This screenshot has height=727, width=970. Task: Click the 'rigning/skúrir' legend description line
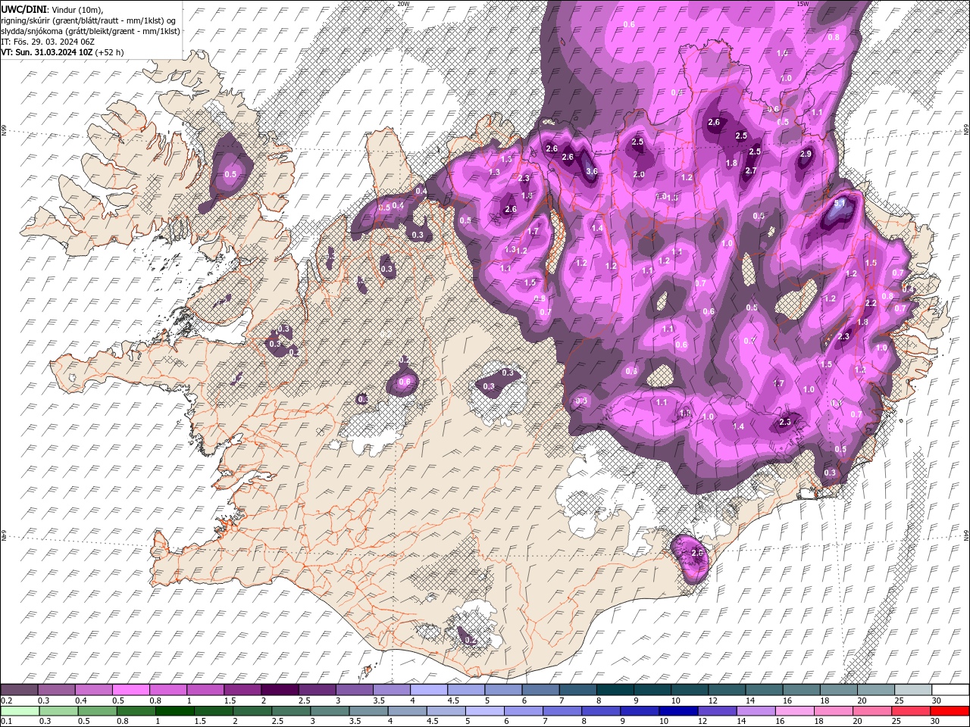tap(89, 20)
